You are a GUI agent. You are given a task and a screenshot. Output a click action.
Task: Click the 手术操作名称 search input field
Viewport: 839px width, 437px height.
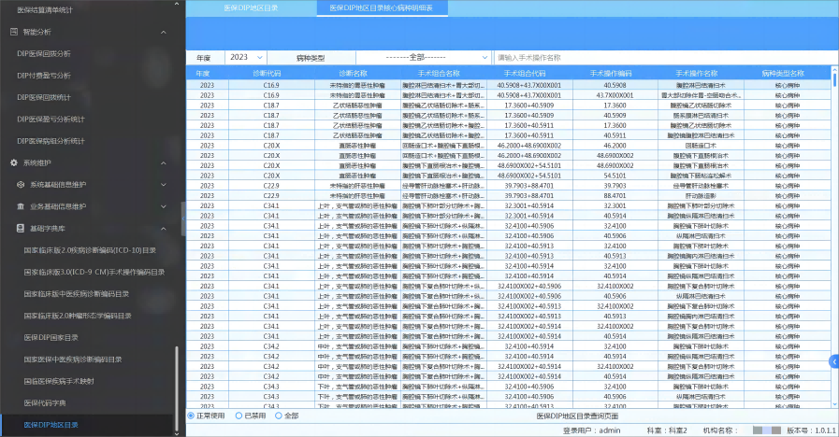[x=665, y=57]
